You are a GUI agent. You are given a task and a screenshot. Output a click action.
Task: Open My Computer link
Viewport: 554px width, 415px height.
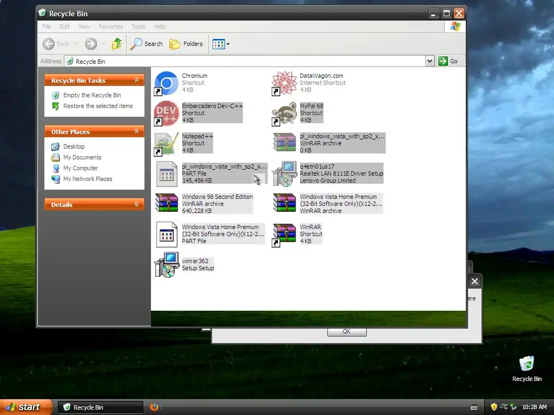coord(80,169)
